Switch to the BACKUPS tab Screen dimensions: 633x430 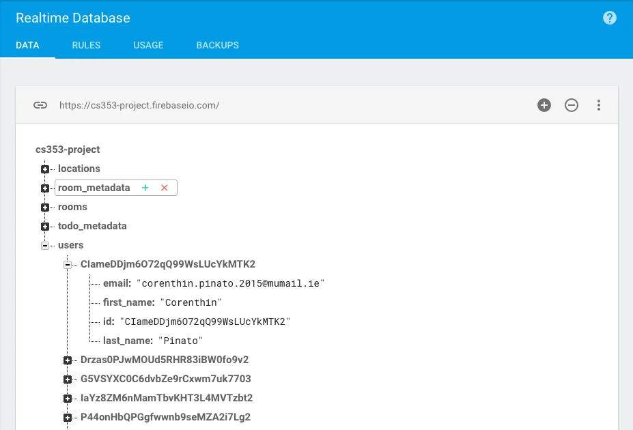click(217, 45)
